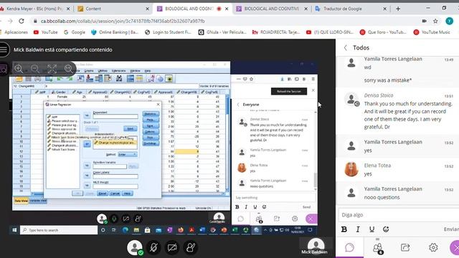
Task: Click shared Windows taskbar search box
Action: click(x=59, y=230)
